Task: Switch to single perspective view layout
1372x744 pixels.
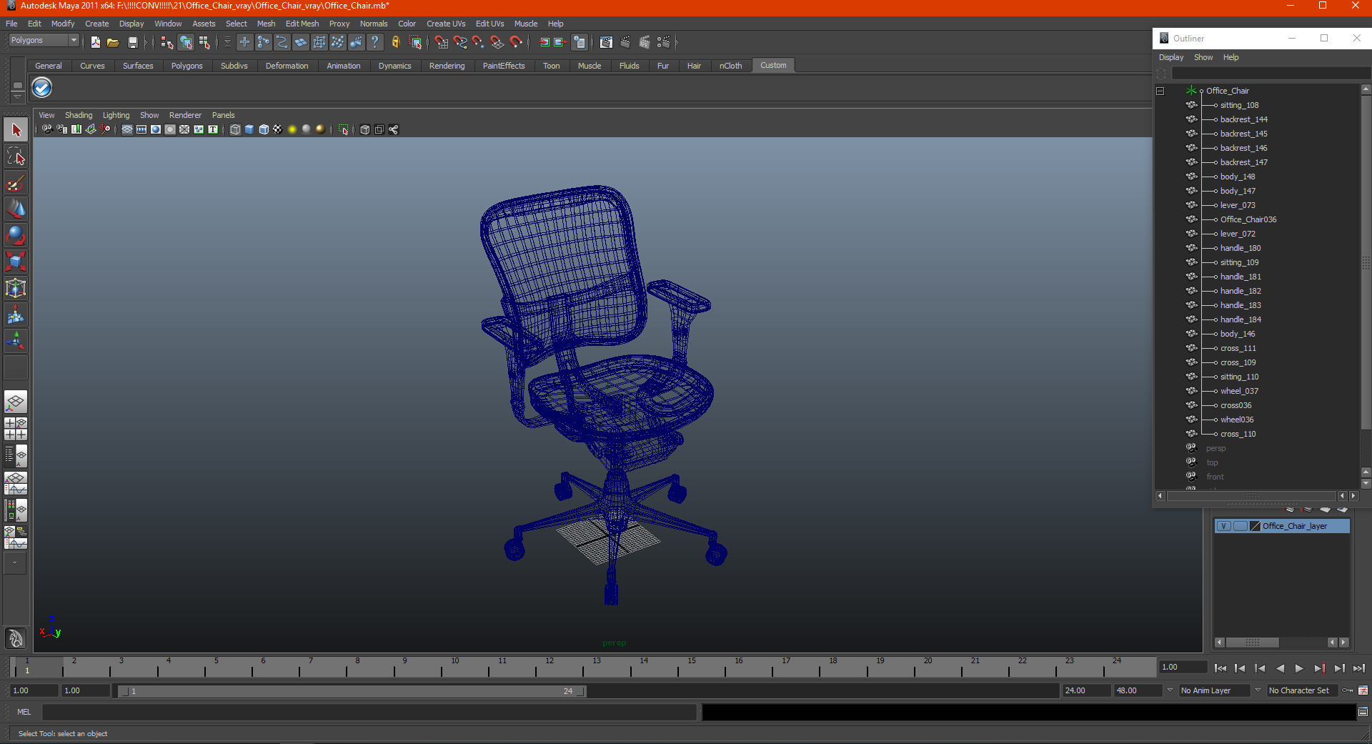Action: 16,402
